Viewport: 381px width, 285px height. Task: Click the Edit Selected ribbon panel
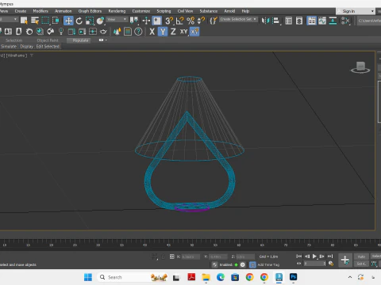click(x=48, y=47)
